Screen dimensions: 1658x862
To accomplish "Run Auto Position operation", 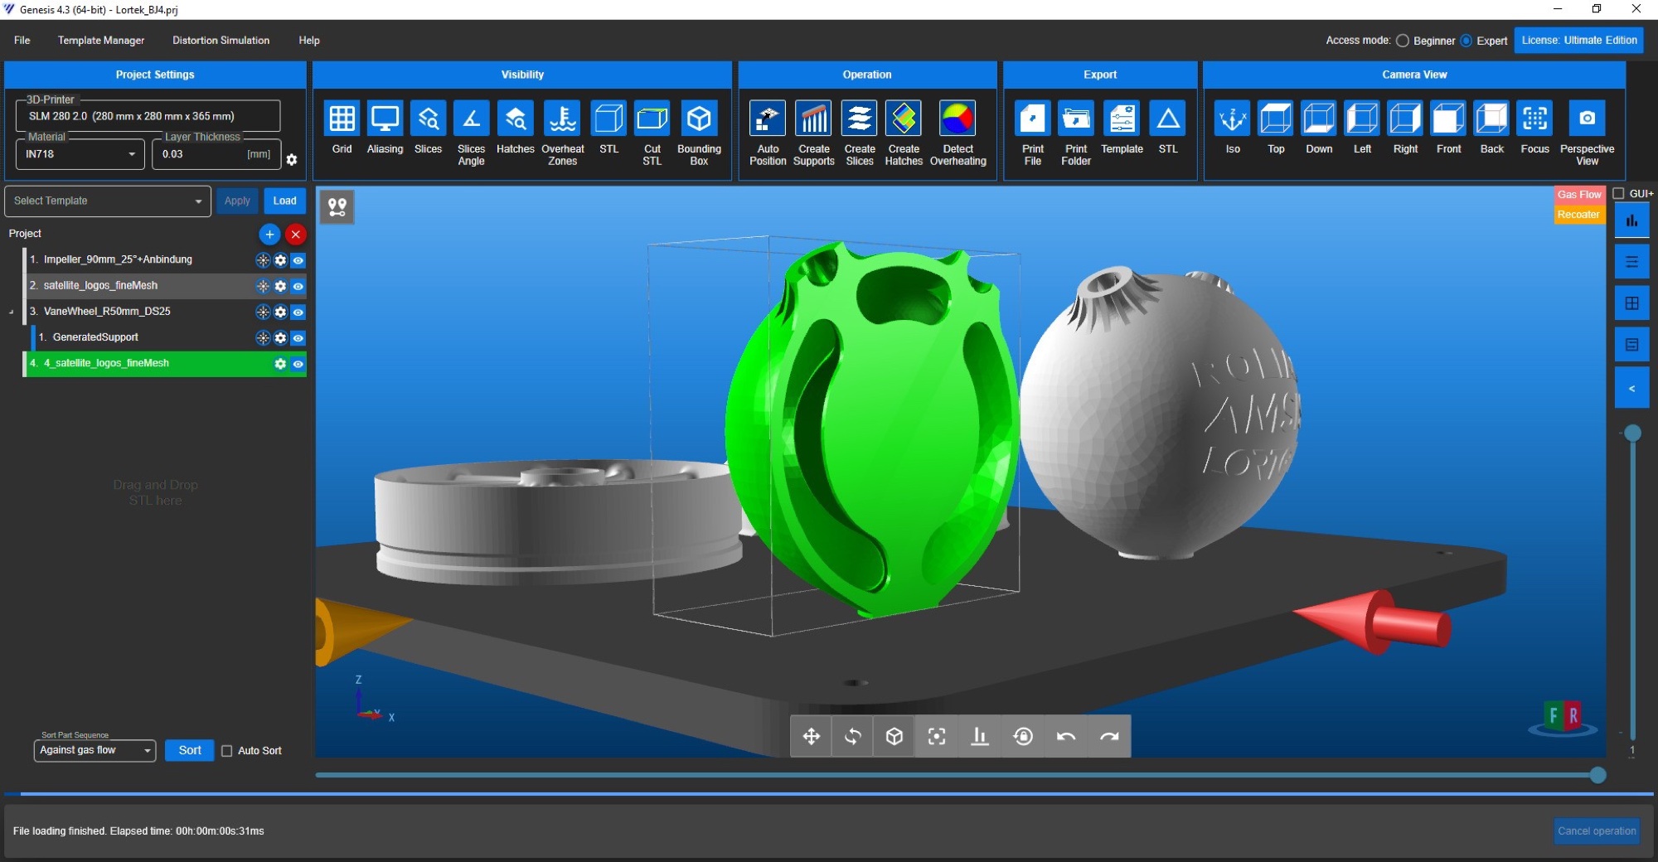I will coord(768,119).
